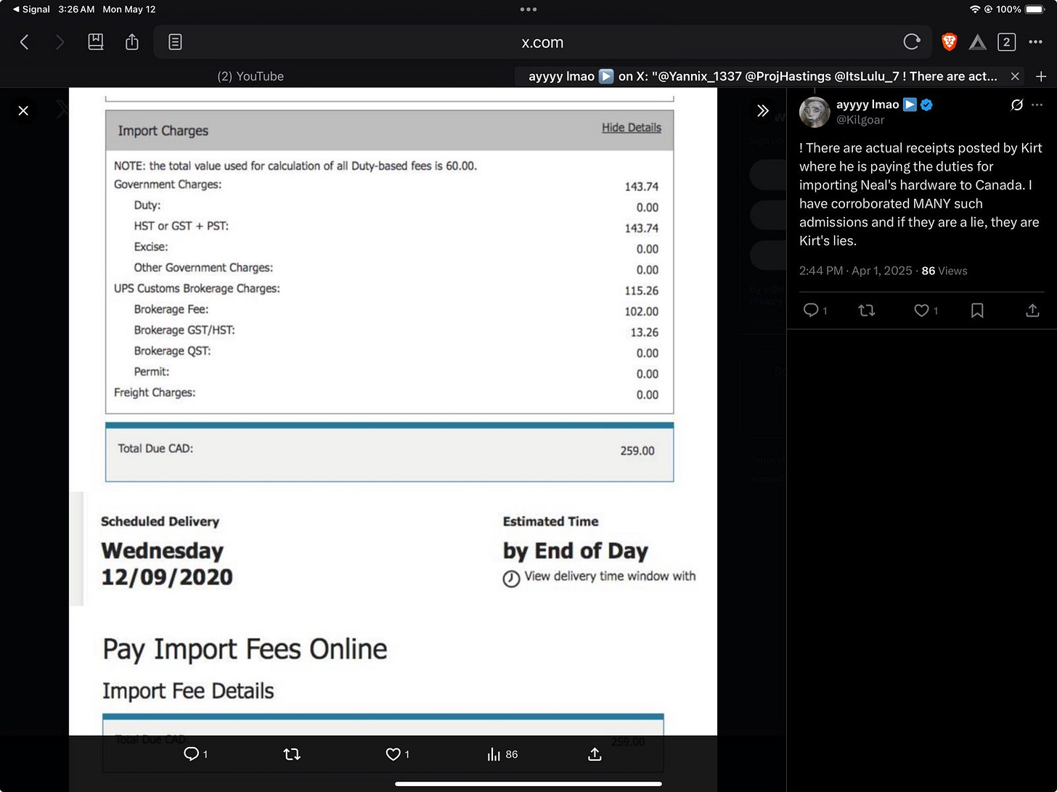The width and height of the screenshot is (1057, 792).
Task: Switch to the (2) YouTube tab
Action: coord(250,76)
